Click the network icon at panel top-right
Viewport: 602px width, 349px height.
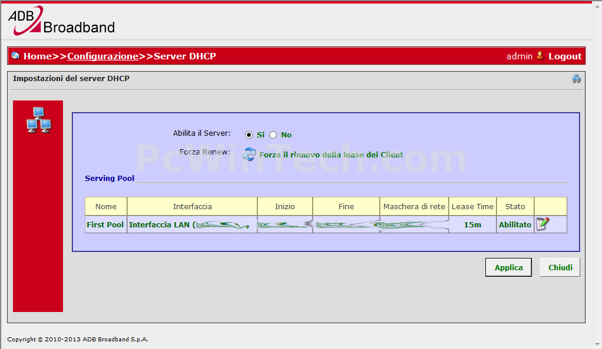pyautogui.click(x=576, y=79)
